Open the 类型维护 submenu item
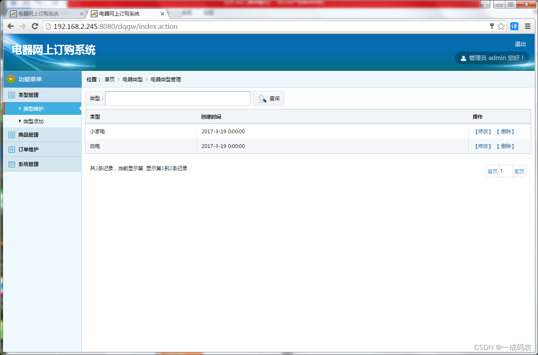Screen dimensions: 538x355 click(x=42, y=109)
